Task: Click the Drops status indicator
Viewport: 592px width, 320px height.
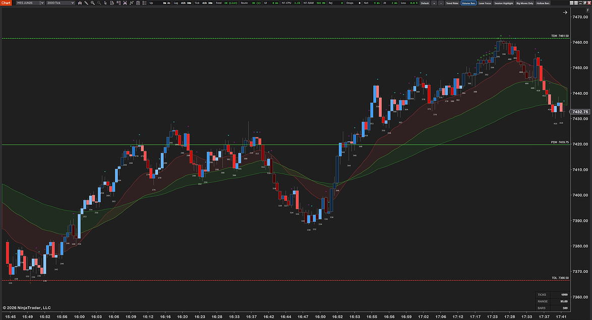Action: (353, 3)
